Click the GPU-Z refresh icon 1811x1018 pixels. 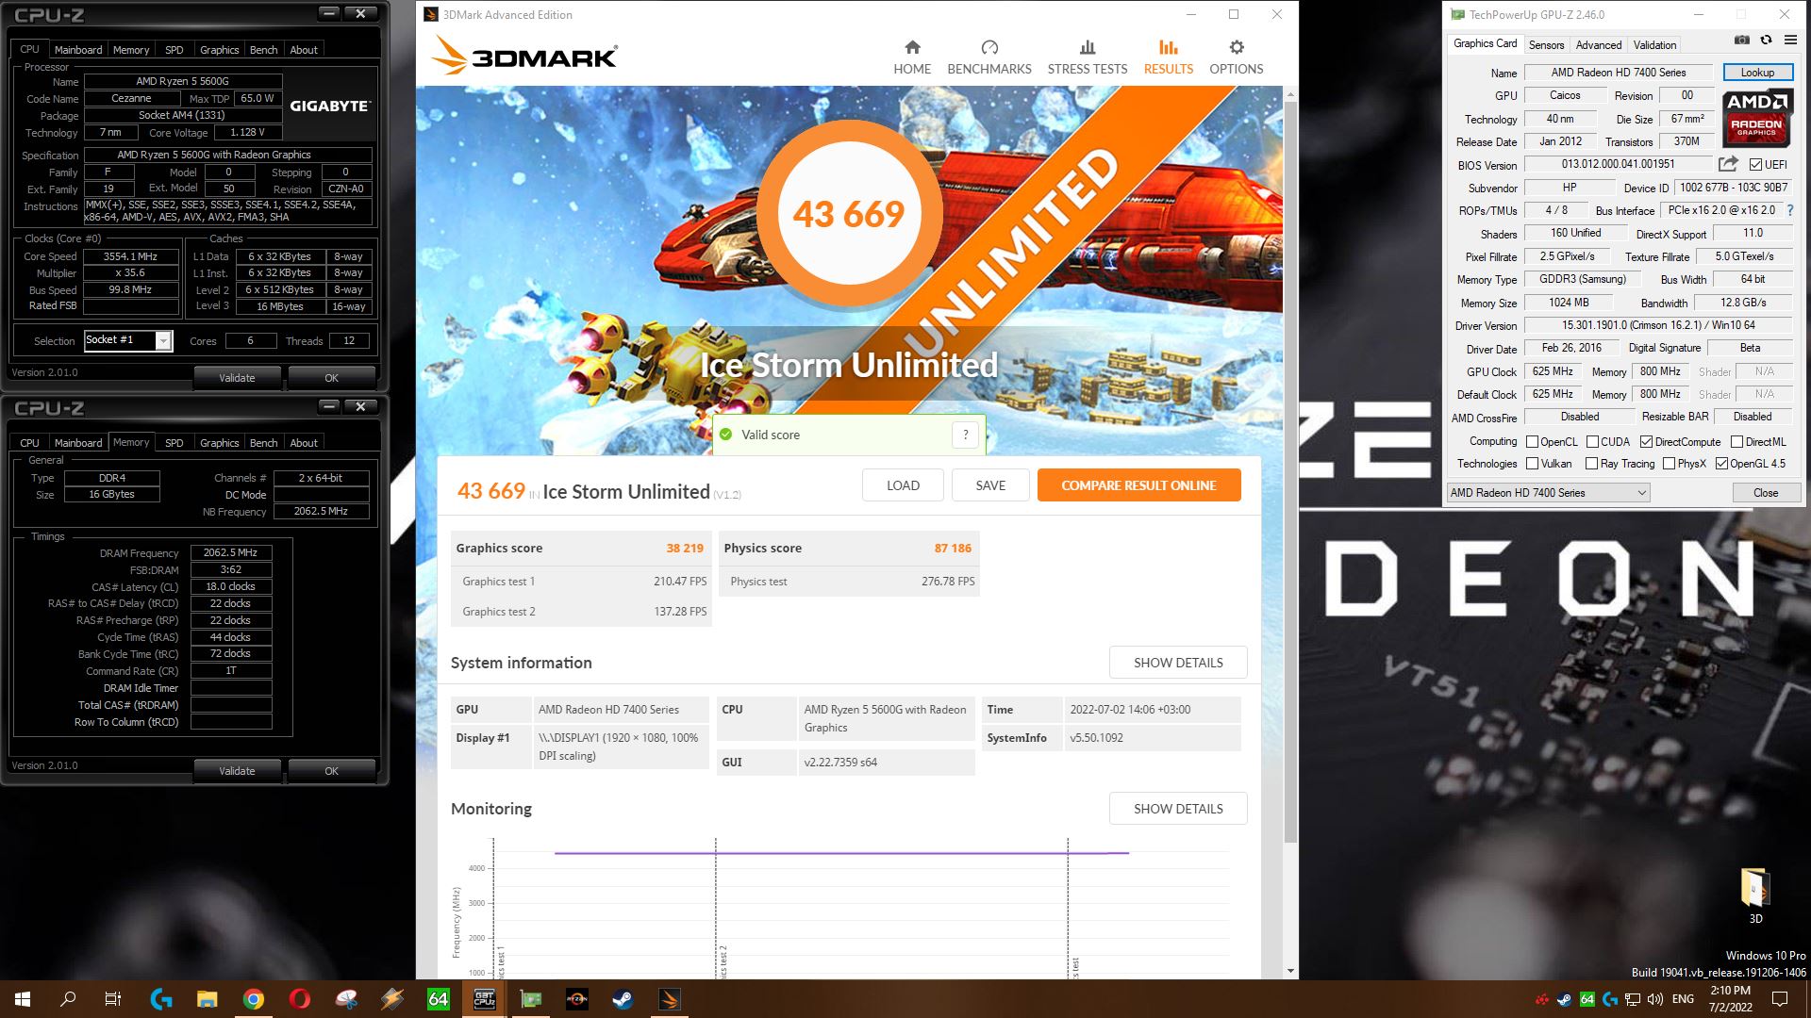tap(1767, 41)
